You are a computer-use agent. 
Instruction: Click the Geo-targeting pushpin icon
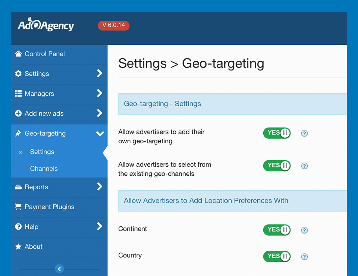18,133
